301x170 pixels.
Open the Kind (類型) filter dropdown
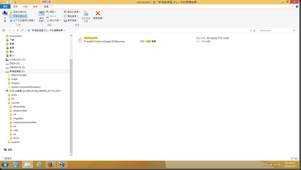tap(51, 12)
